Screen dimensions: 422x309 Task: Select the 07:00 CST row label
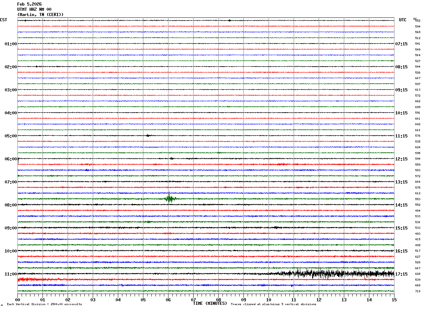[x=11, y=182]
